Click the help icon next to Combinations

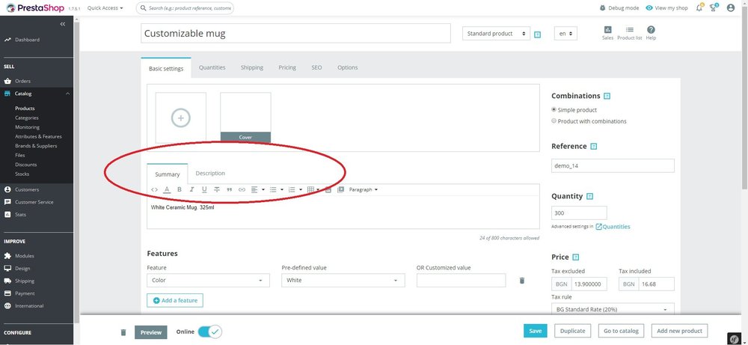607,96
